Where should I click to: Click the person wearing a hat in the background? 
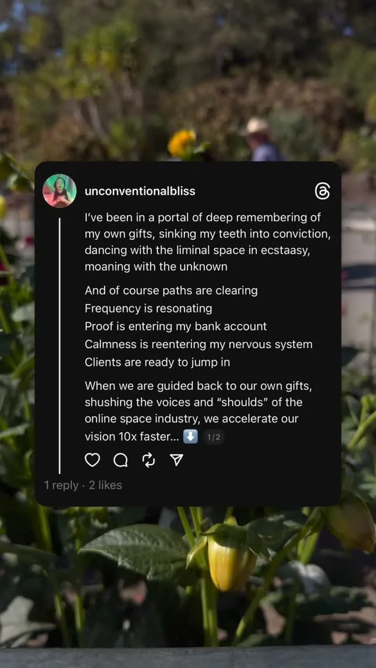tap(262, 139)
